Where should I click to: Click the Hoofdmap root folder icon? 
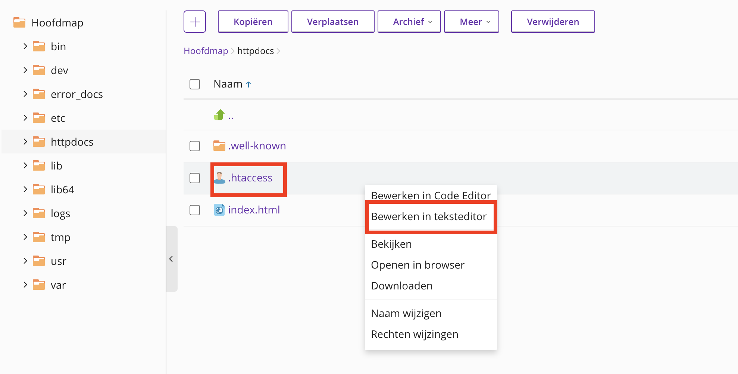click(x=19, y=23)
